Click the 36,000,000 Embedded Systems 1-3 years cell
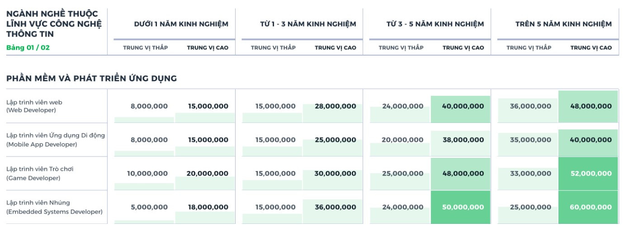This screenshot has width=624, height=232. click(x=335, y=207)
